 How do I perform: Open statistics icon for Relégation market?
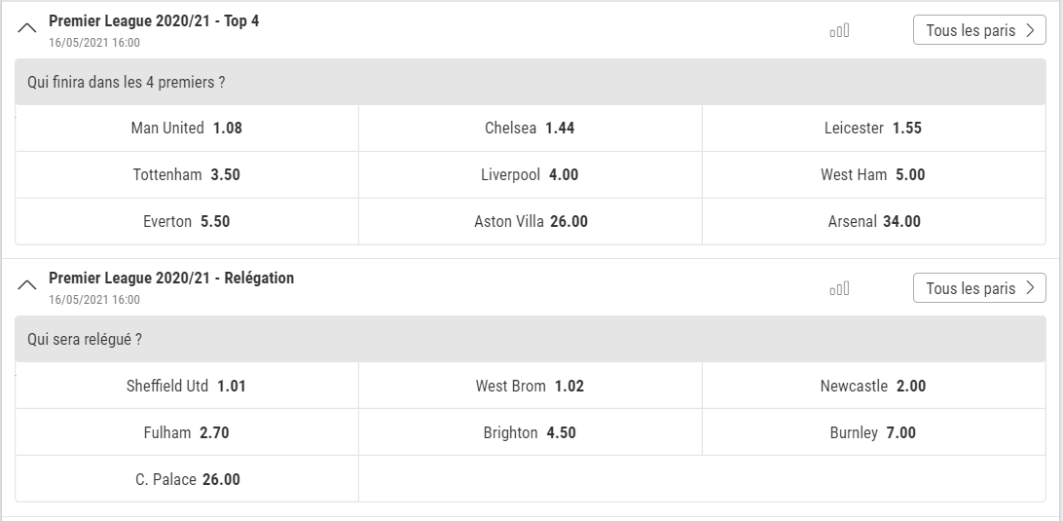pos(839,289)
